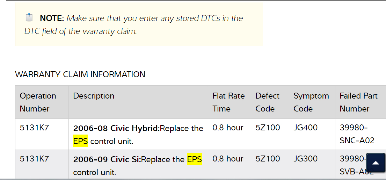Click defect code 5Z100 in Civic Si row
This screenshot has width=386, height=180.
pyautogui.click(x=268, y=159)
